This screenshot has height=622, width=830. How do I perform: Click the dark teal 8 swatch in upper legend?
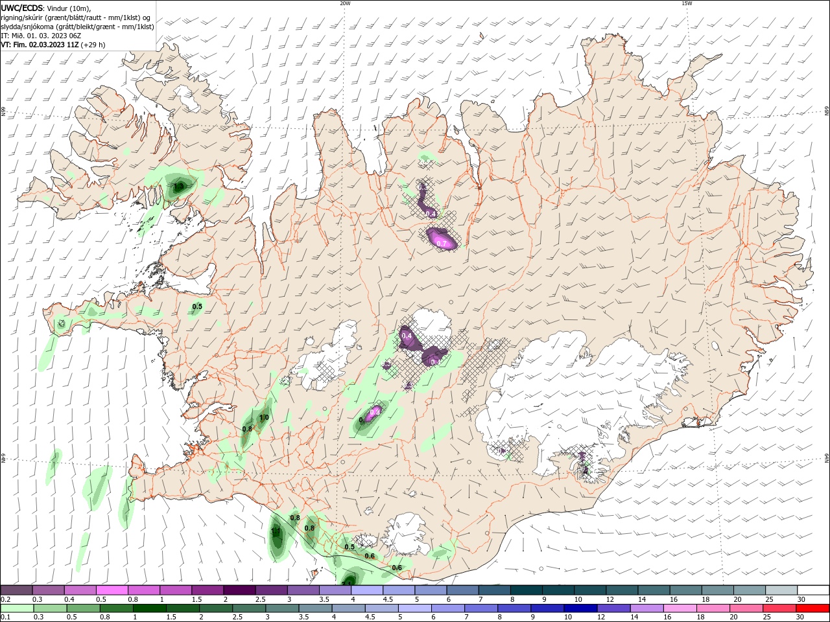[527, 590]
